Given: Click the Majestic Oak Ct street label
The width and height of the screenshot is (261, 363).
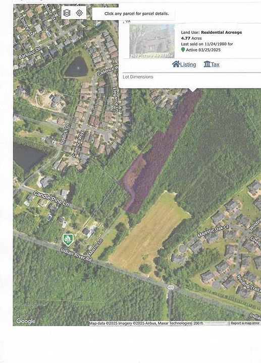Looking at the screenshot, I should tap(213, 232).
